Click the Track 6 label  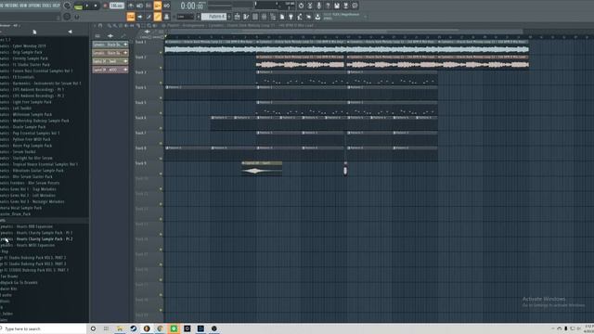click(140, 118)
